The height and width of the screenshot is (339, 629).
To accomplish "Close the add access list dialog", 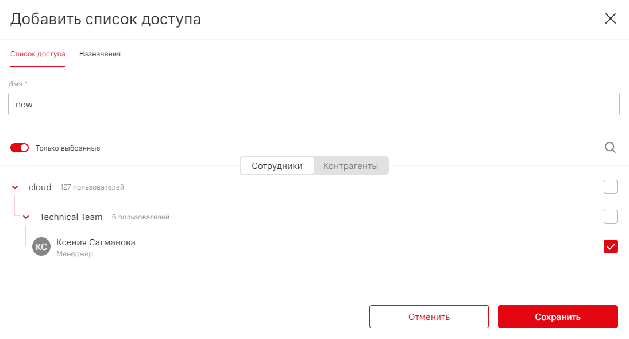I will pyautogui.click(x=610, y=18).
